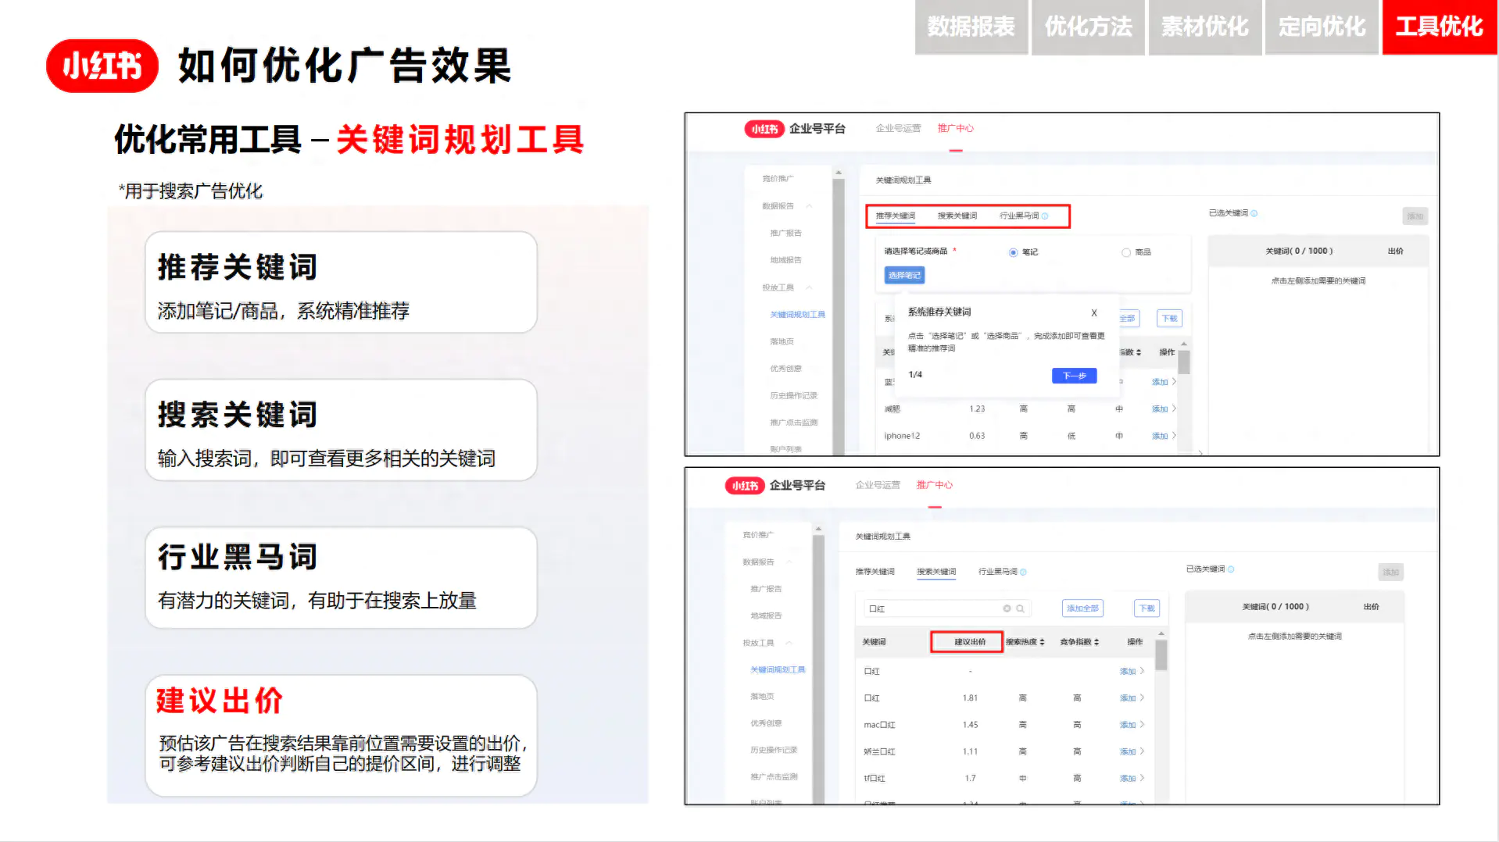This screenshot has width=1499, height=842.
Task: Click 添加 link on the mac口红 row
Action: coord(1128,726)
